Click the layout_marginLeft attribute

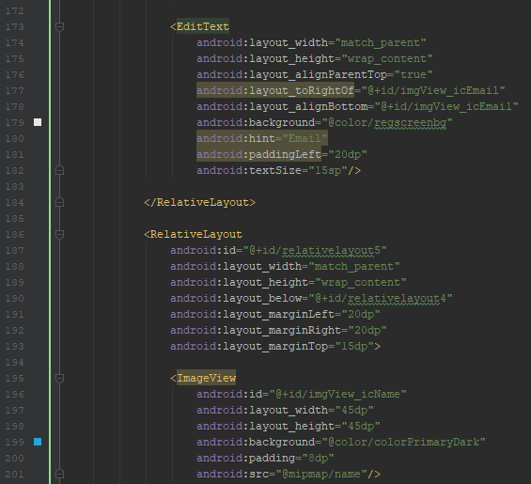252,314
